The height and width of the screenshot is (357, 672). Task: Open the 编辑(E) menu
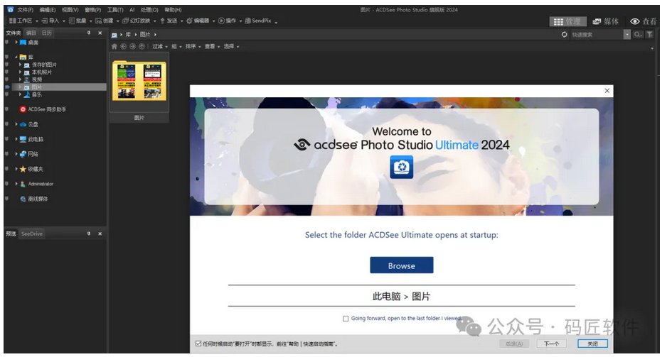[x=48, y=10]
